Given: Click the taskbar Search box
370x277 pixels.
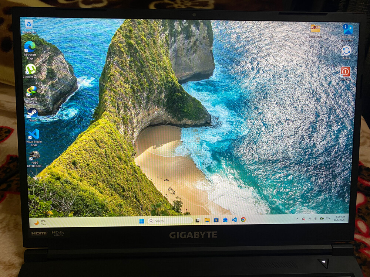Looking at the screenshot, I should 170,221.
